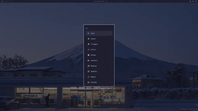Image resolution: width=198 pixels, height=111 pixels.
Task: Expand the Style submenu arrow
Action: [111, 50]
